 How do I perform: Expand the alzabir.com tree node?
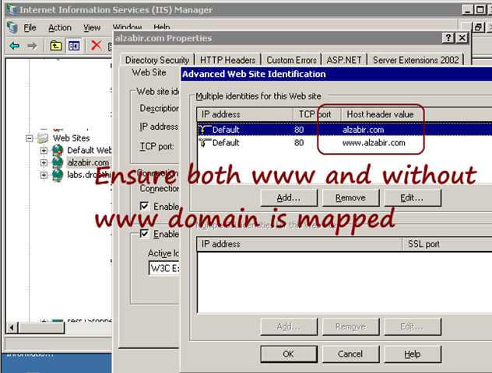(x=44, y=162)
